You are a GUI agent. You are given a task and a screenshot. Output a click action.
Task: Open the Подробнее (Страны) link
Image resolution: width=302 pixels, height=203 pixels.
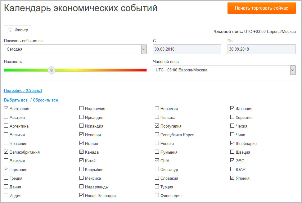tap(23, 91)
